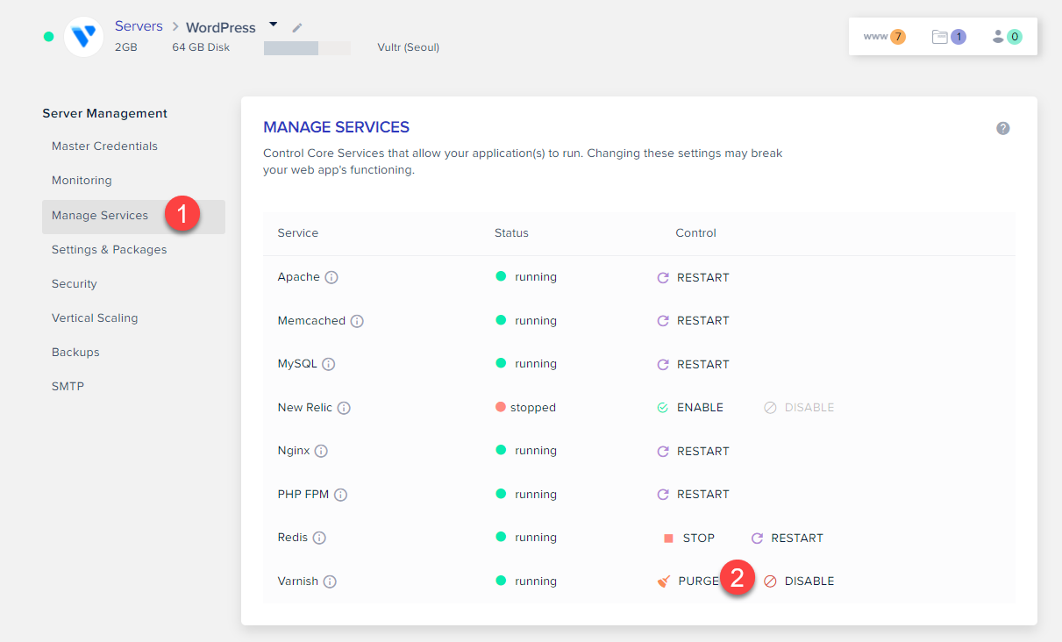
Task: Restart the PHP FPM service
Action: coord(694,495)
